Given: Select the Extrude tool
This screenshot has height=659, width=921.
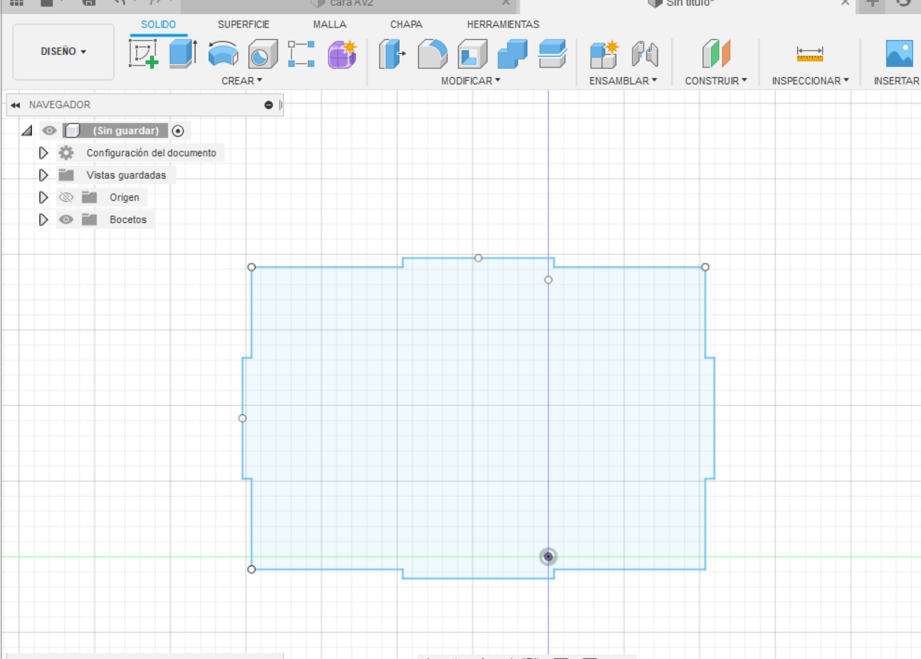Looking at the screenshot, I should click(183, 54).
